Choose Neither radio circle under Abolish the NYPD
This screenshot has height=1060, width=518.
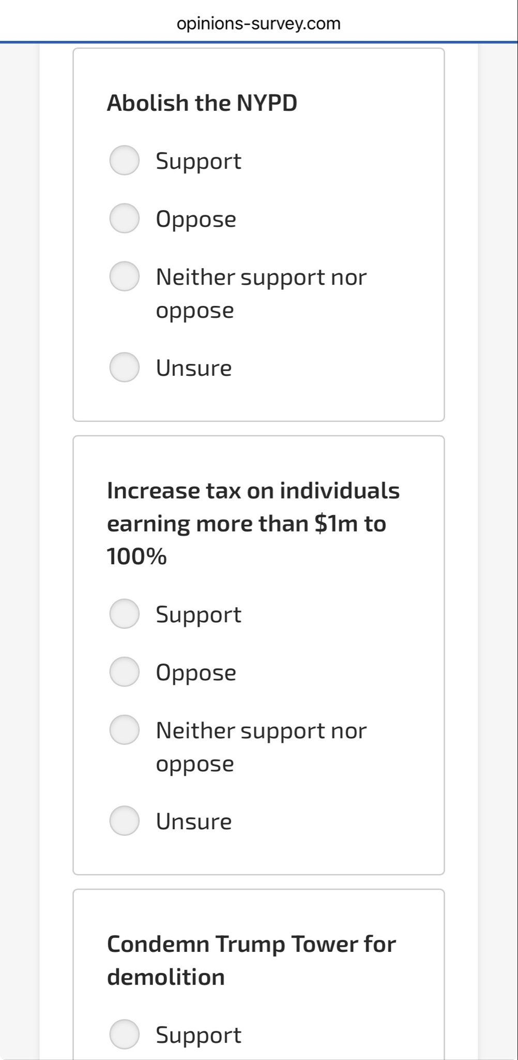pos(125,276)
